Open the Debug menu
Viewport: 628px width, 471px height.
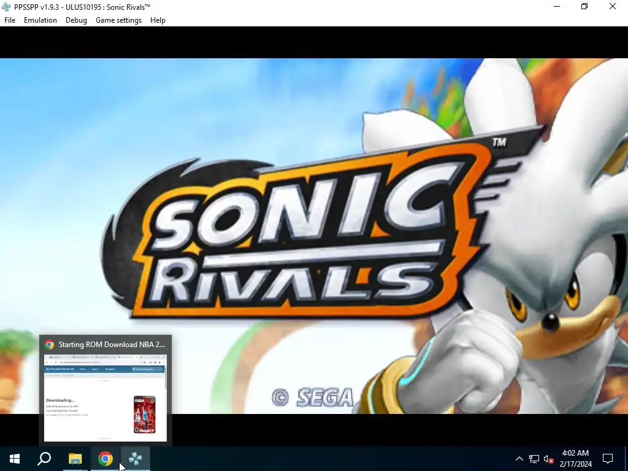(x=76, y=20)
